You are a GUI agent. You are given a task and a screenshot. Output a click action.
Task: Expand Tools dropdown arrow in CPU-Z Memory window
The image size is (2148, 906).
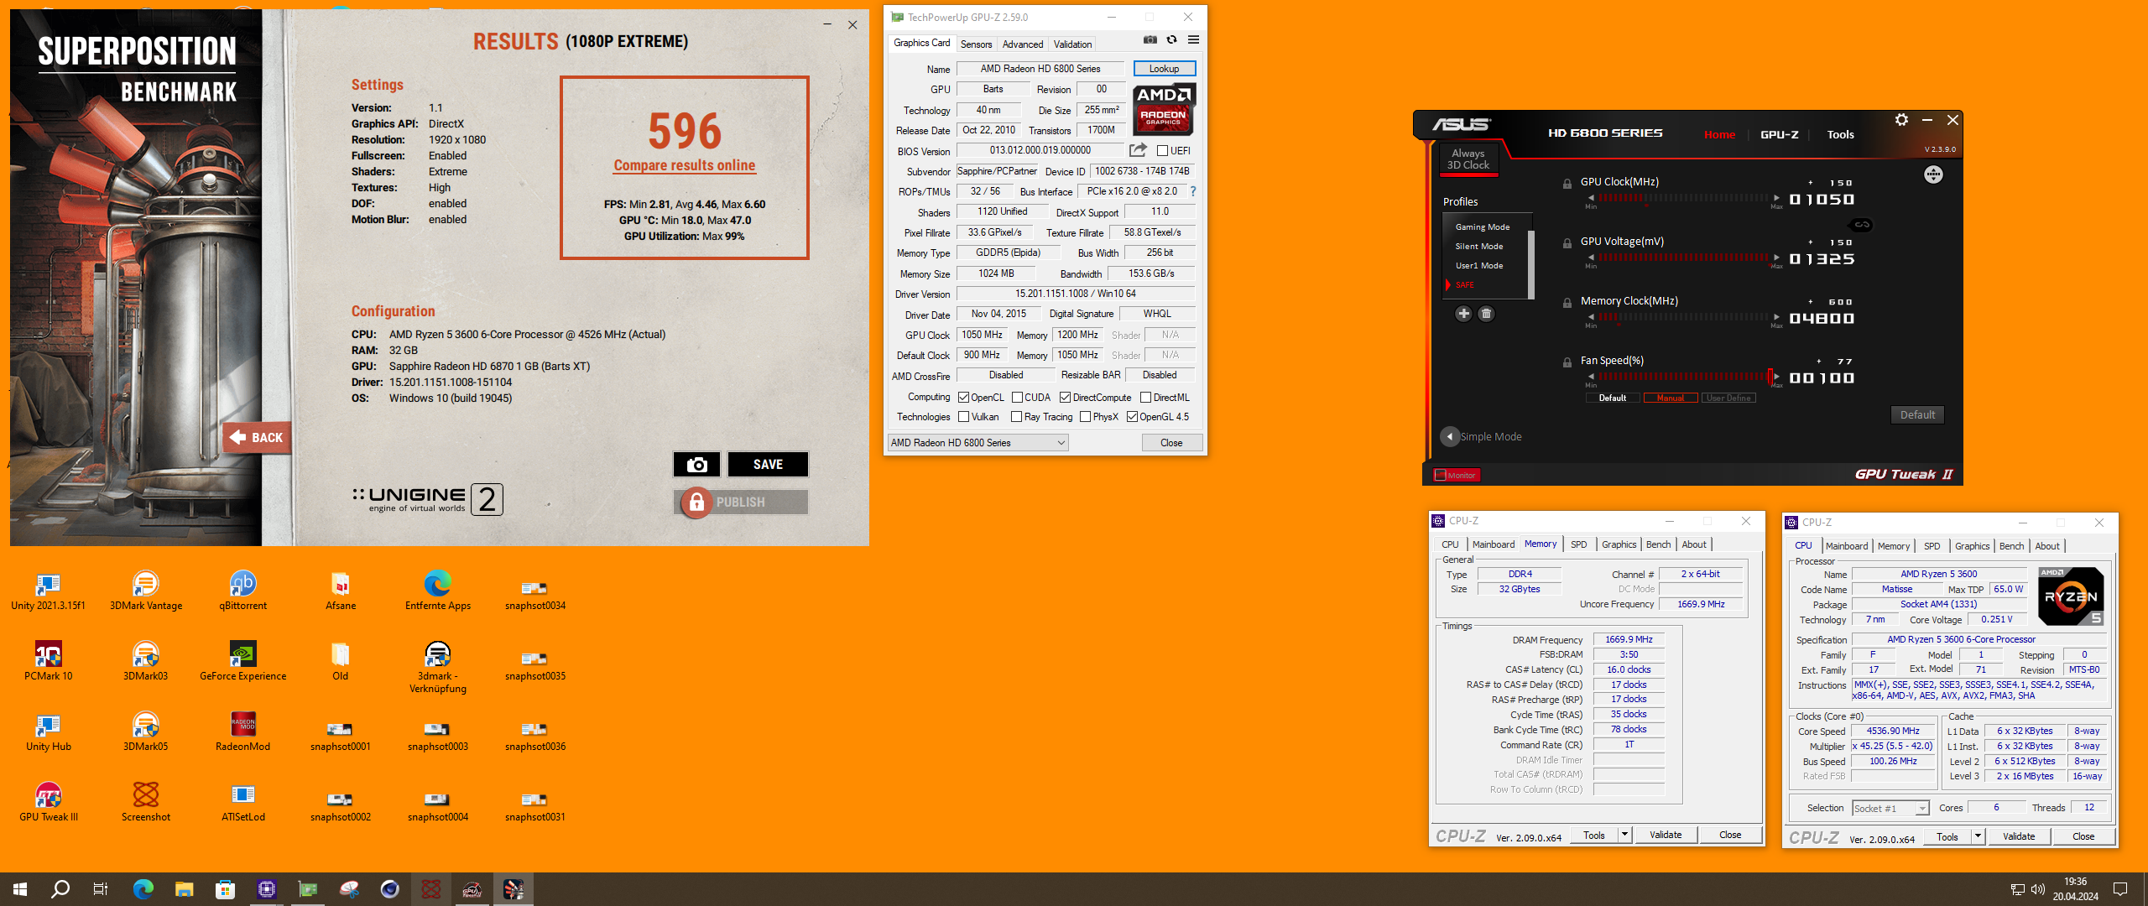click(x=1624, y=835)
